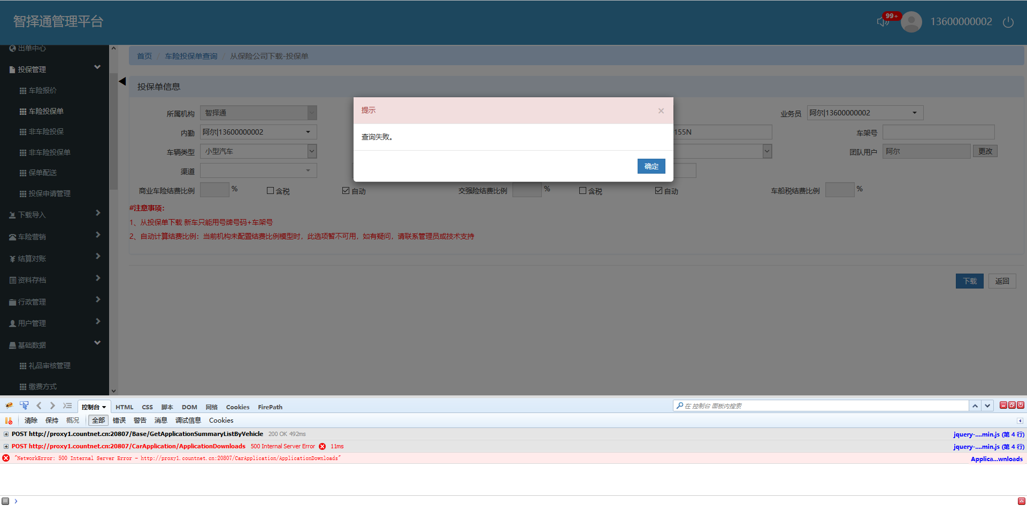Click the user avatar in the header
This screenshot has width=1027, height=506.
coord(911,22)
